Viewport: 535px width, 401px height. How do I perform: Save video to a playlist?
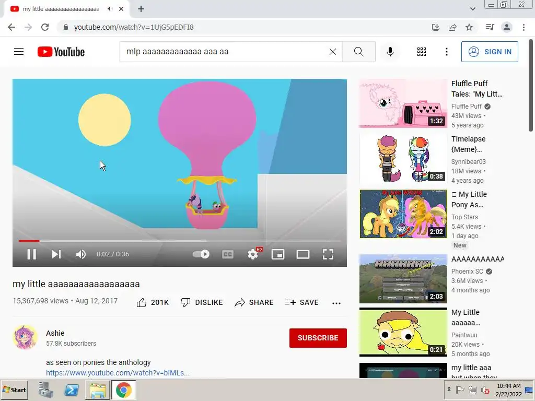(x=301, y=302)
